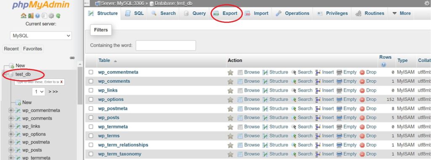Expand wp_commentmeta node in sidebar tree

(x=11, y=110)
